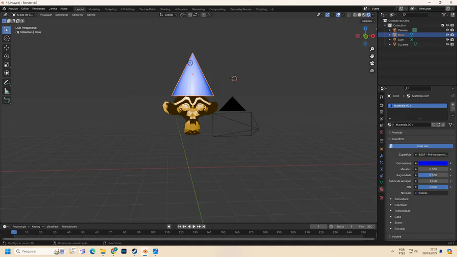Expand the Suzanne tree item
This screenshot has height=257, width=457.
tap(390, 45)
